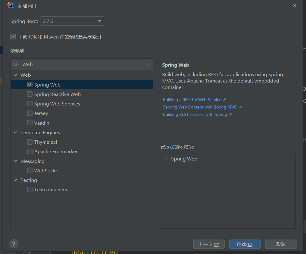
Task: Focus the dependency search input
Action: click(x=82, y=64)
